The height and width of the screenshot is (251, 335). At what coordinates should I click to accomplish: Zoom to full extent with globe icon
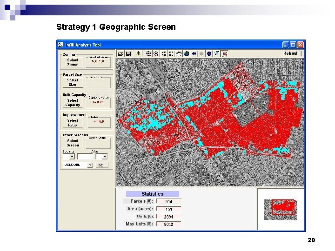pos(186,53)
